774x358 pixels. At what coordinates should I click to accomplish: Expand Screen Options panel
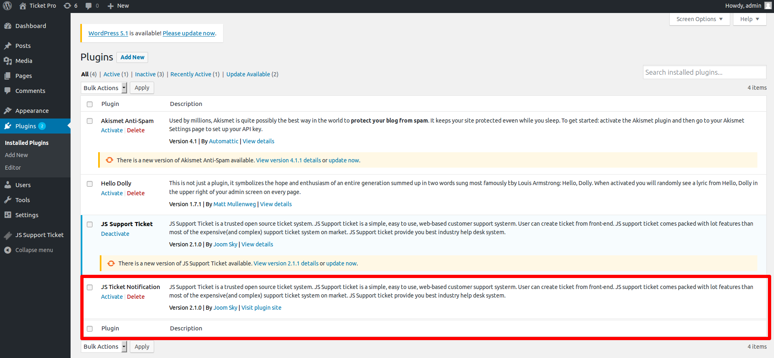[x=699, y=19]
